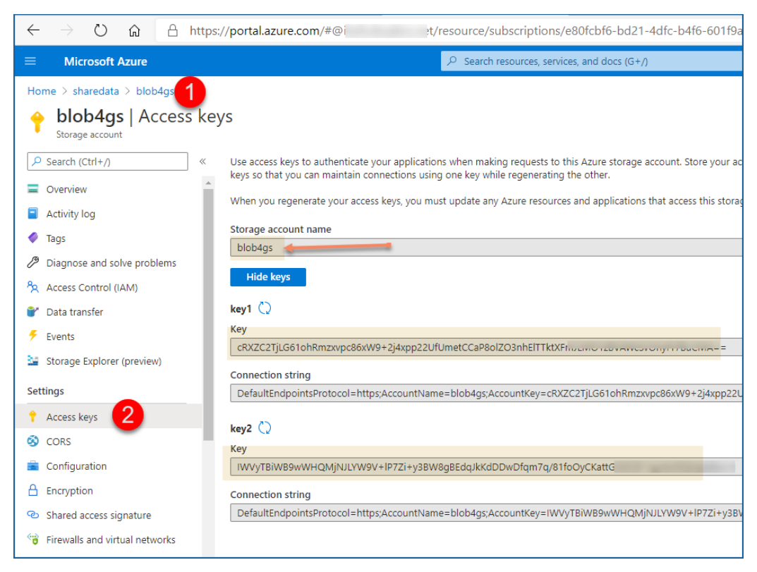Collapse the sidebar with double chevron
This screenshot has height=572, width=757.
tap(202, 162)
